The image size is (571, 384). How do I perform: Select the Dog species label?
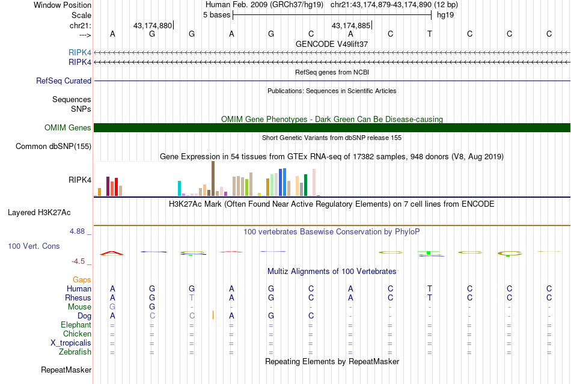pyautogui.click(x=84, y=316)
